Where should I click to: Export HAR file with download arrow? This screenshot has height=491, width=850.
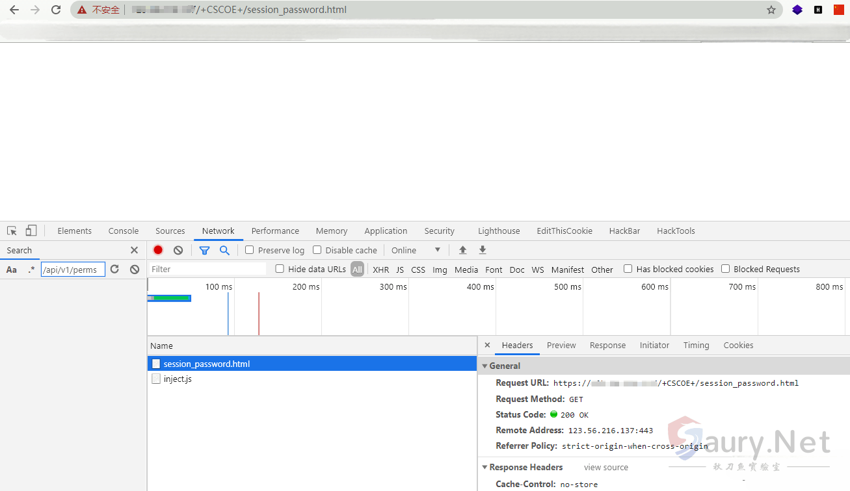click(x=482, y=250)
